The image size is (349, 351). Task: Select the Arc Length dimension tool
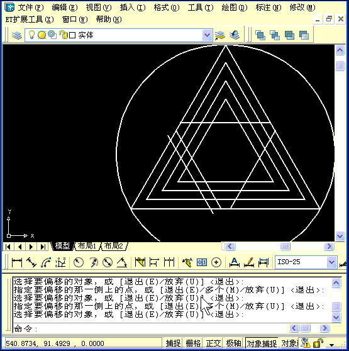(x=46, y=262)
